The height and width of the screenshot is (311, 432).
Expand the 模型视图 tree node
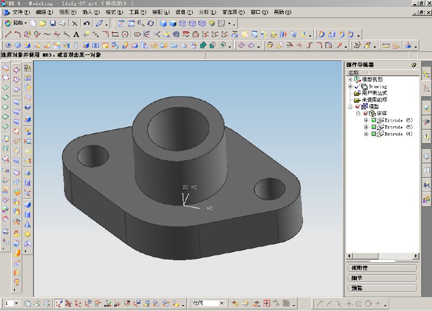coord(350,80)
